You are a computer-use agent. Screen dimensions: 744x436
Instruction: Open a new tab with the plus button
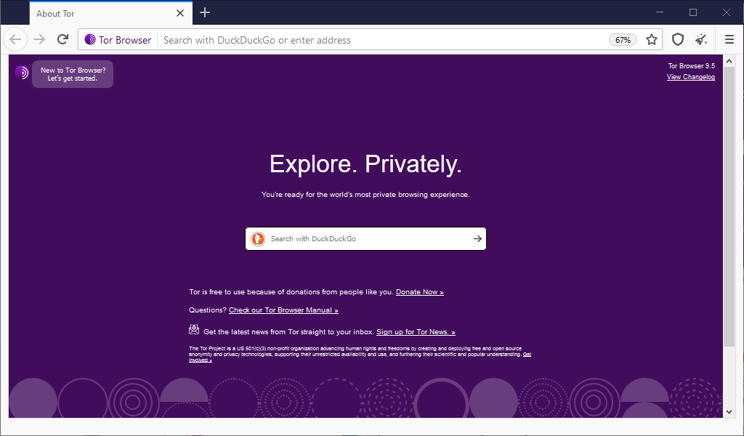204,13
